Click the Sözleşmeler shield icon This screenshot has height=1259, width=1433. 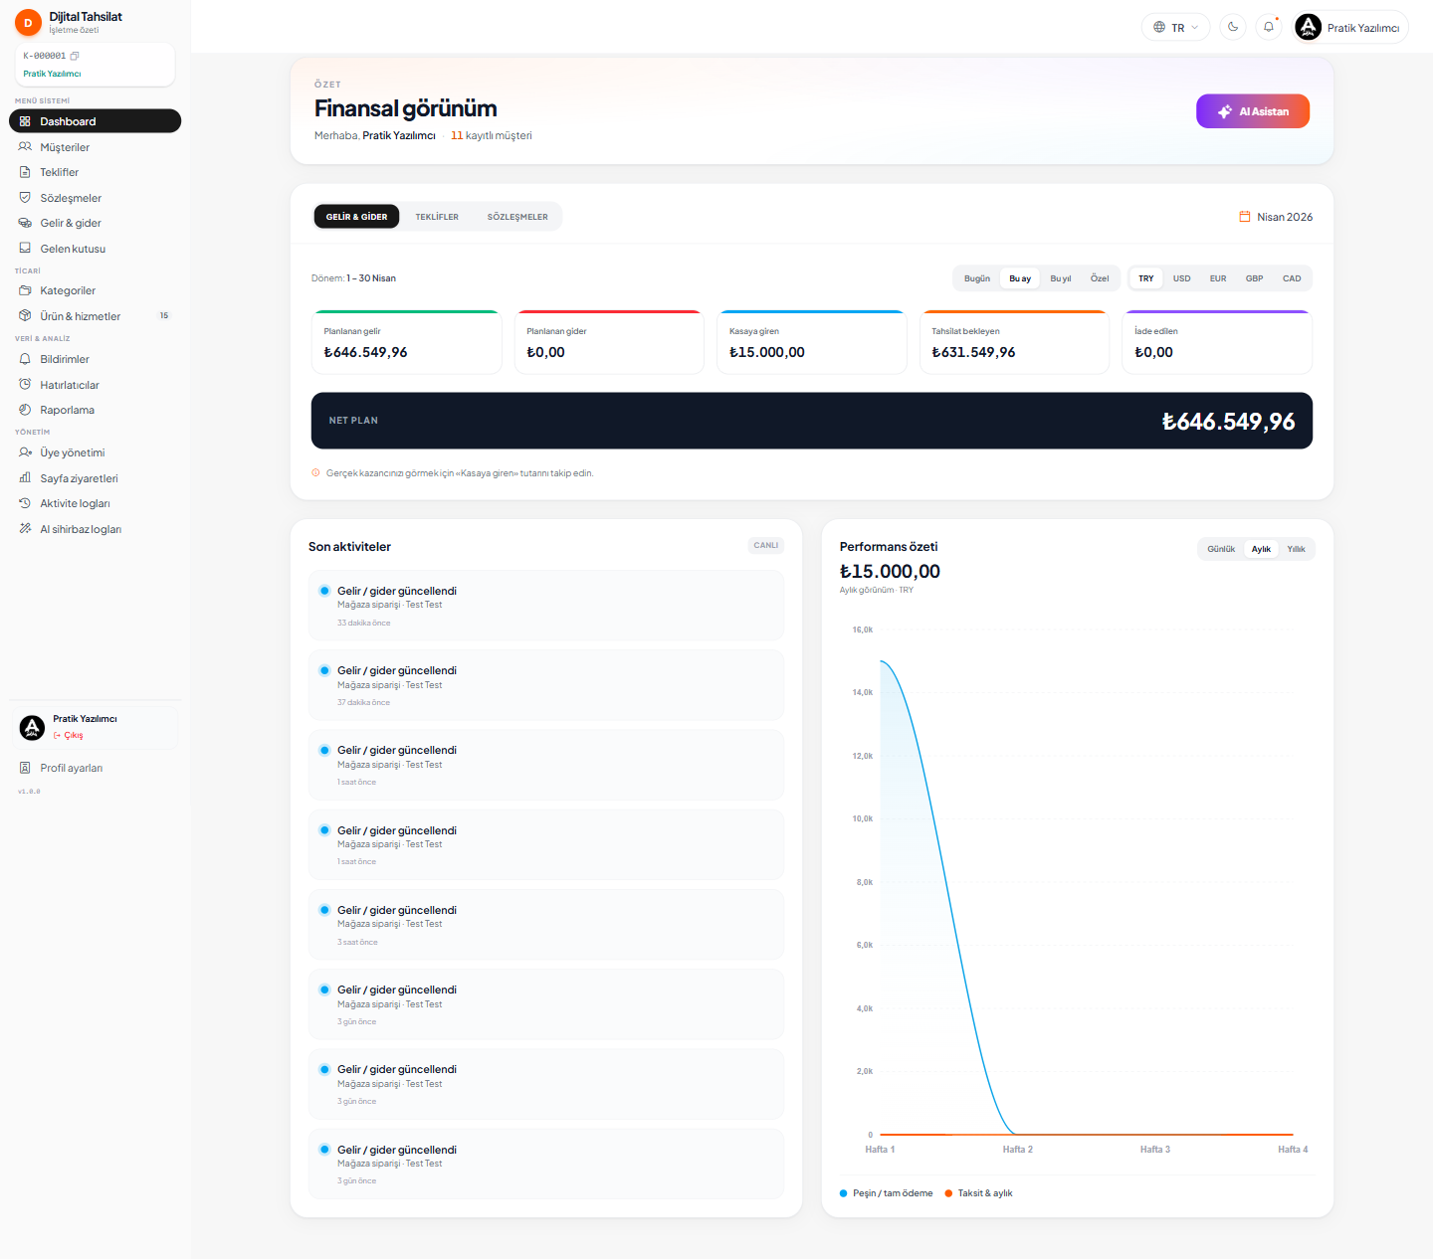click(x=25, y=198)
